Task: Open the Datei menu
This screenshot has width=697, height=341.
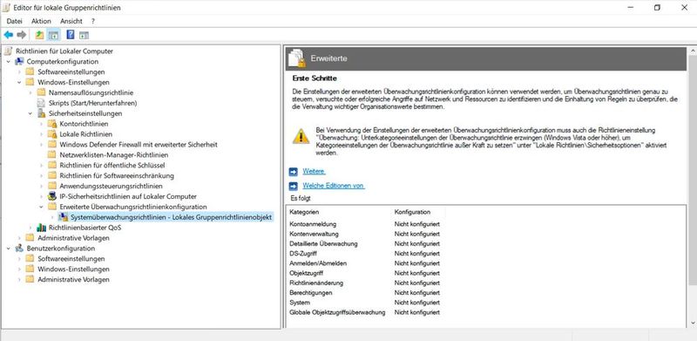Action: tap(14, 21)
